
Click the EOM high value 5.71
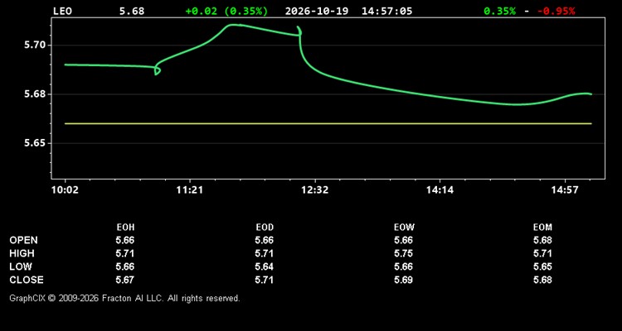pyautogui.click(x=542, y=253)
